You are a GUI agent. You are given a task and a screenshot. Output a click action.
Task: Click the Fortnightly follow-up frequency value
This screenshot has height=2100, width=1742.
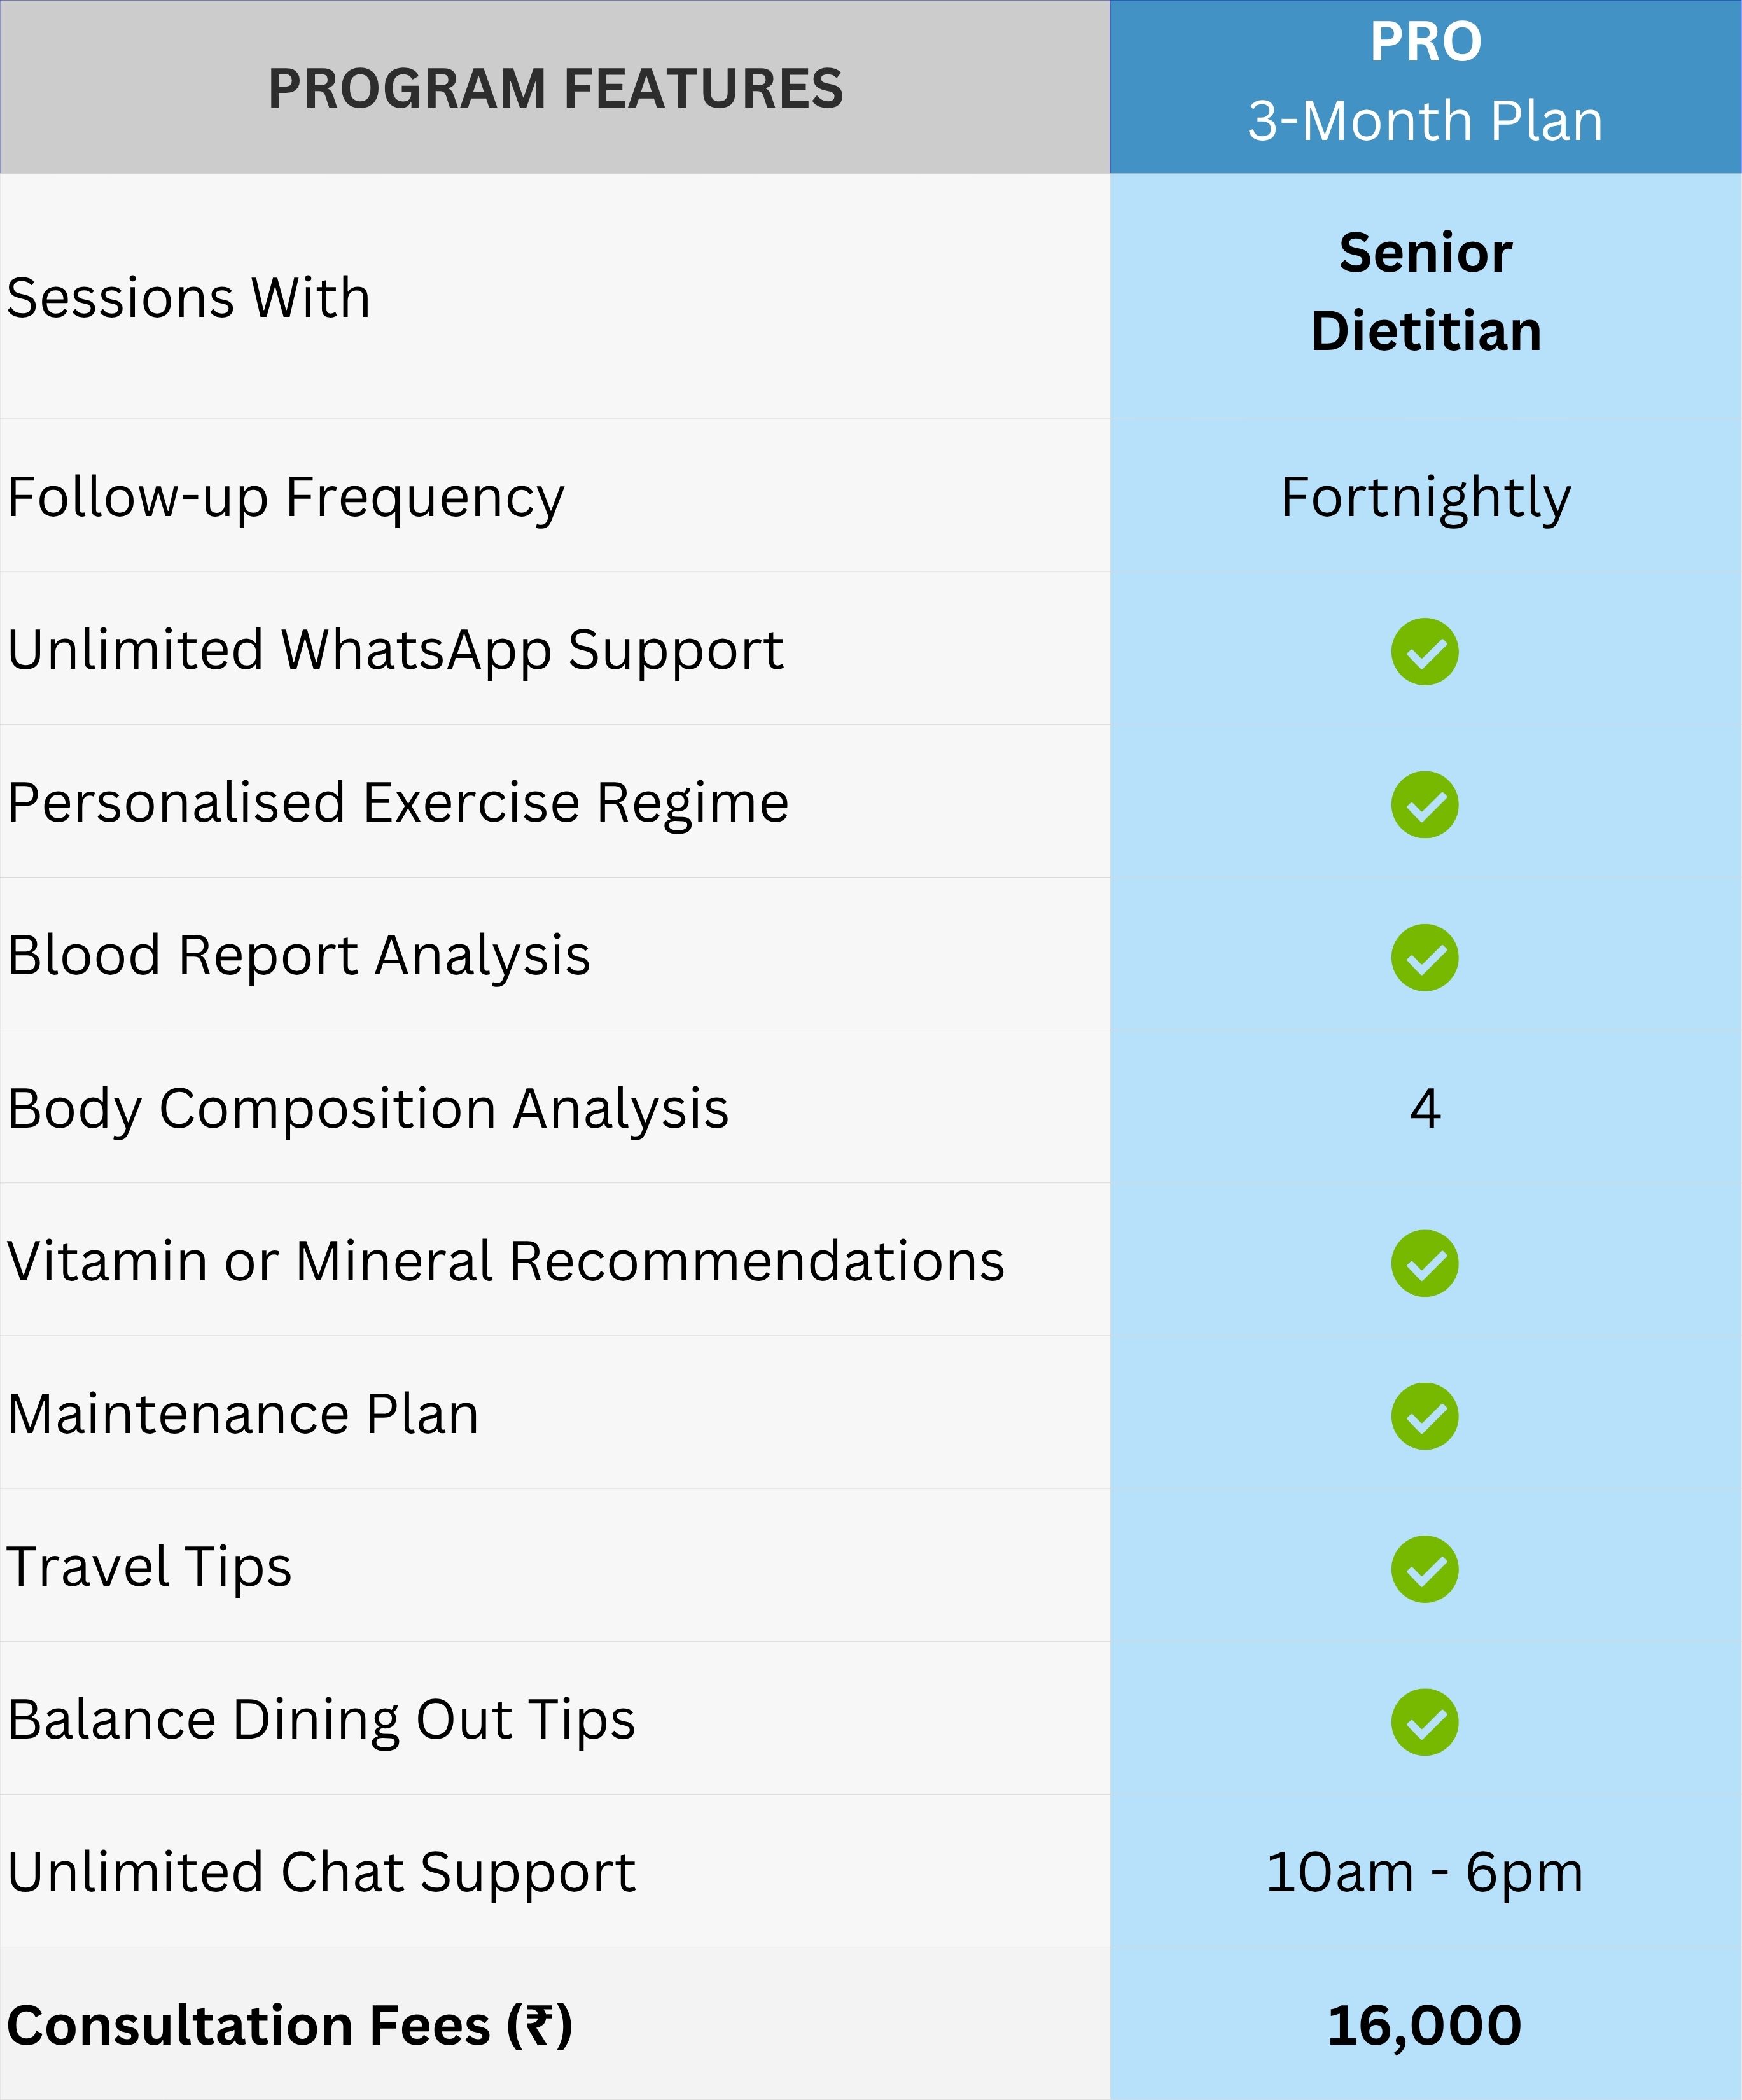pos(1425,497)
